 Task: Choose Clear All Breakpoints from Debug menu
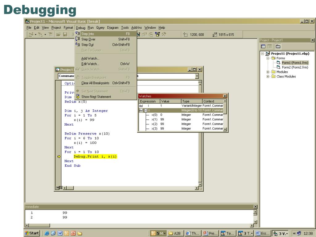coord(106,83)
